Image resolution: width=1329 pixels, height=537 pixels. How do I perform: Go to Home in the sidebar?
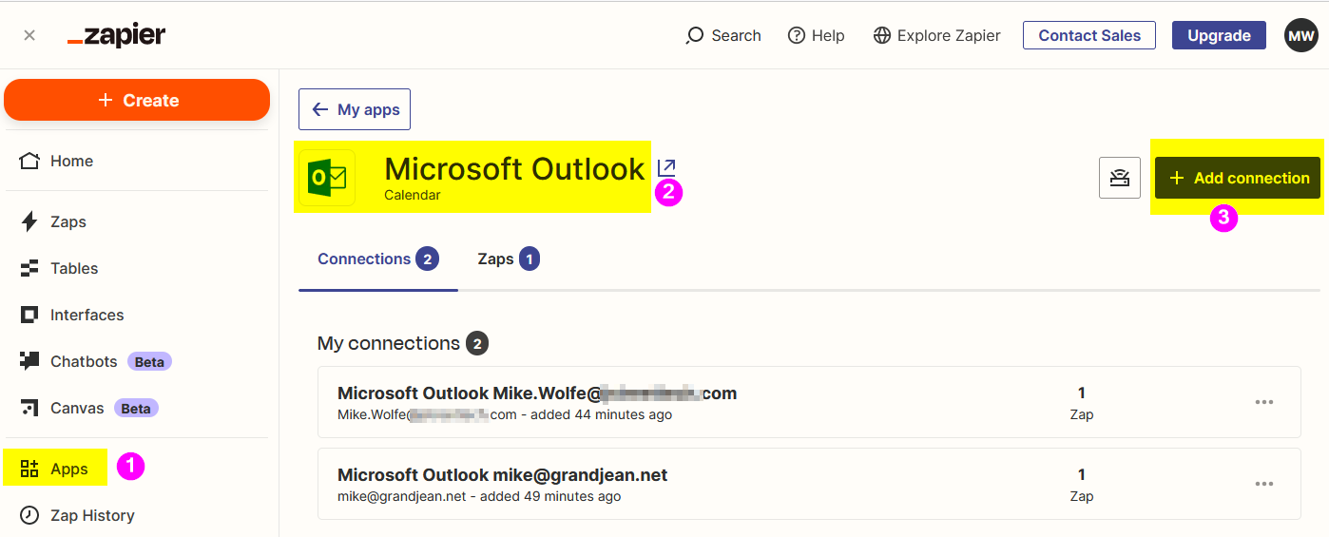tap(58, 161)
